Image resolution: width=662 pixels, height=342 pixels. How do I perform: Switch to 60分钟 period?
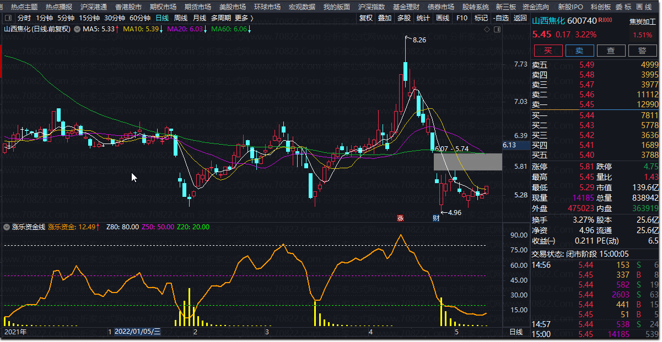(141, 18)
